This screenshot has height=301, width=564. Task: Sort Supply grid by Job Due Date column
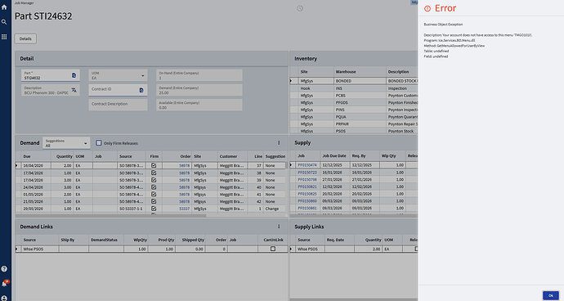click(x=334, y=156)
